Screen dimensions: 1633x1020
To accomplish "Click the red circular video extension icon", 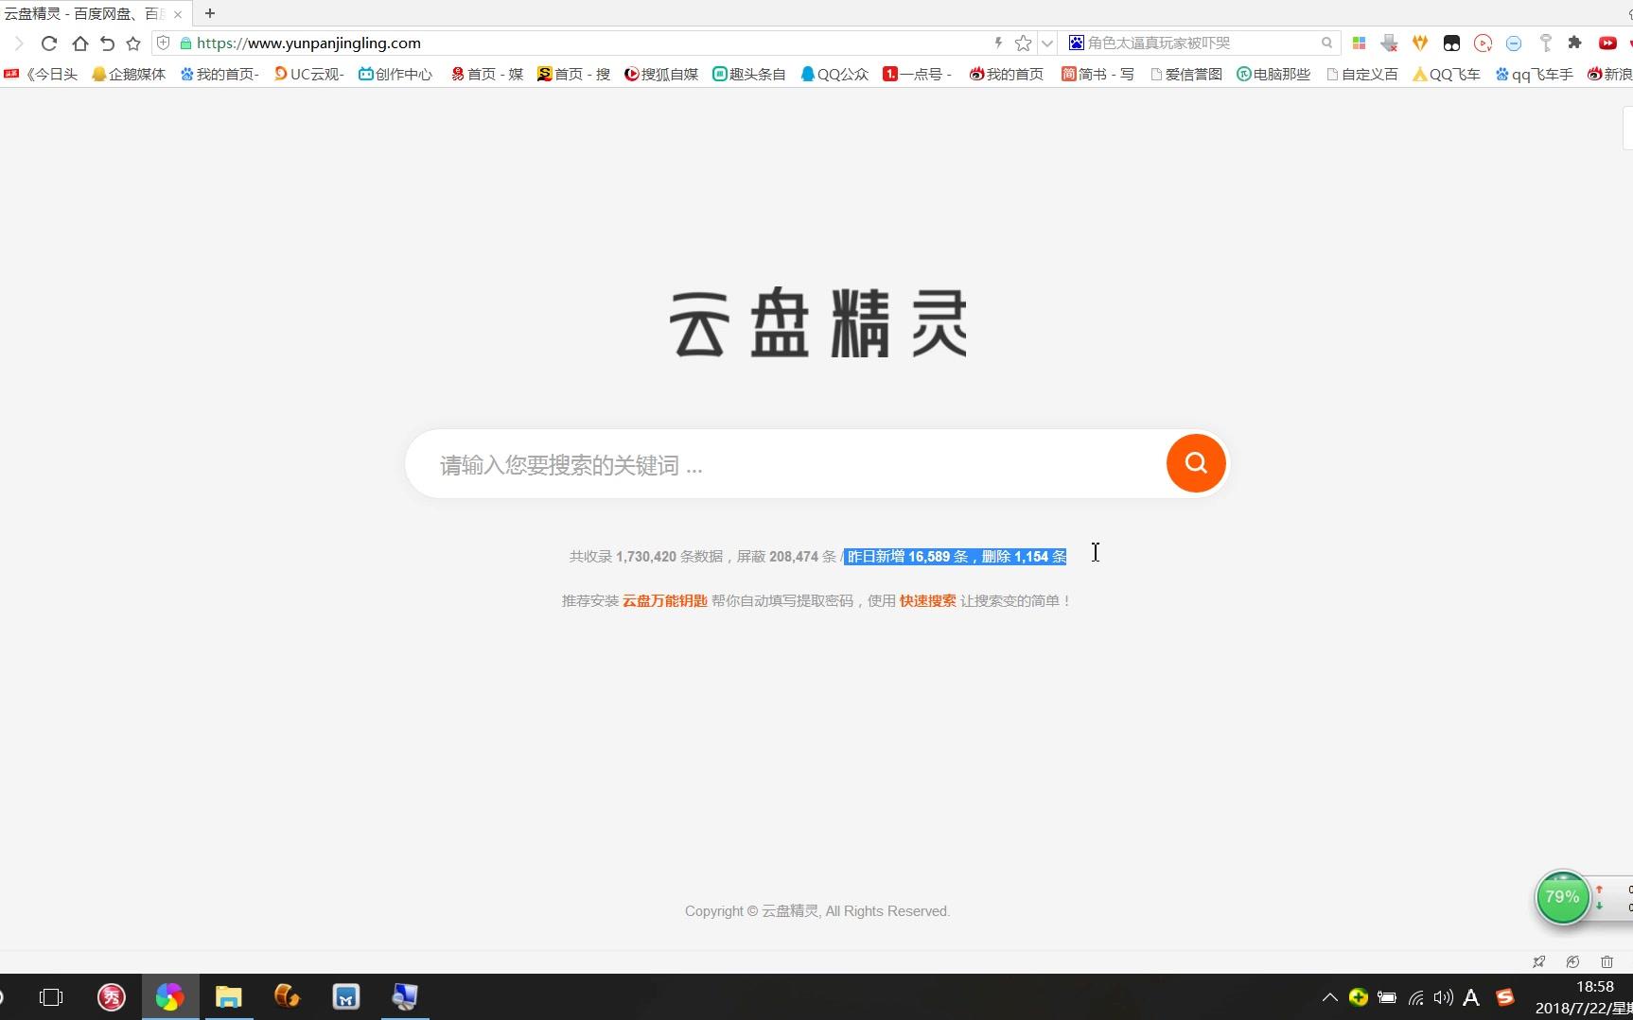I will [1483, 43].
